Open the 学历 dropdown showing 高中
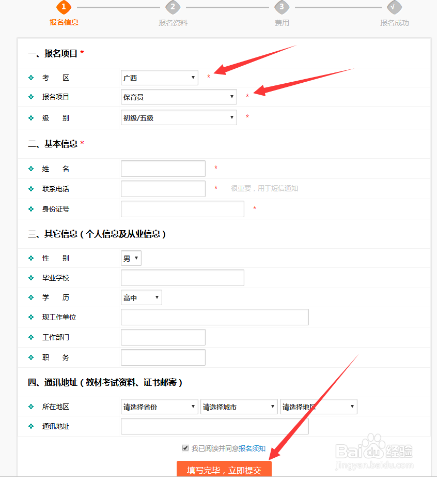Viewport: 437px width, 480px height. 141,297
